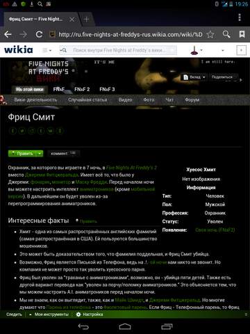Focus the wiki search field
The width and height of the screenshot is (250, 334).
click(118, 50)
